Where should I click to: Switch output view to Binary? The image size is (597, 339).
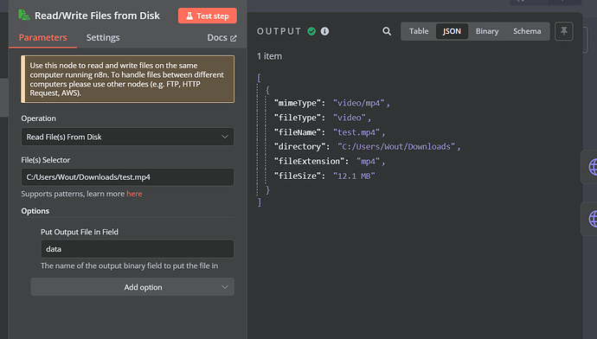(x=487, y=31)
